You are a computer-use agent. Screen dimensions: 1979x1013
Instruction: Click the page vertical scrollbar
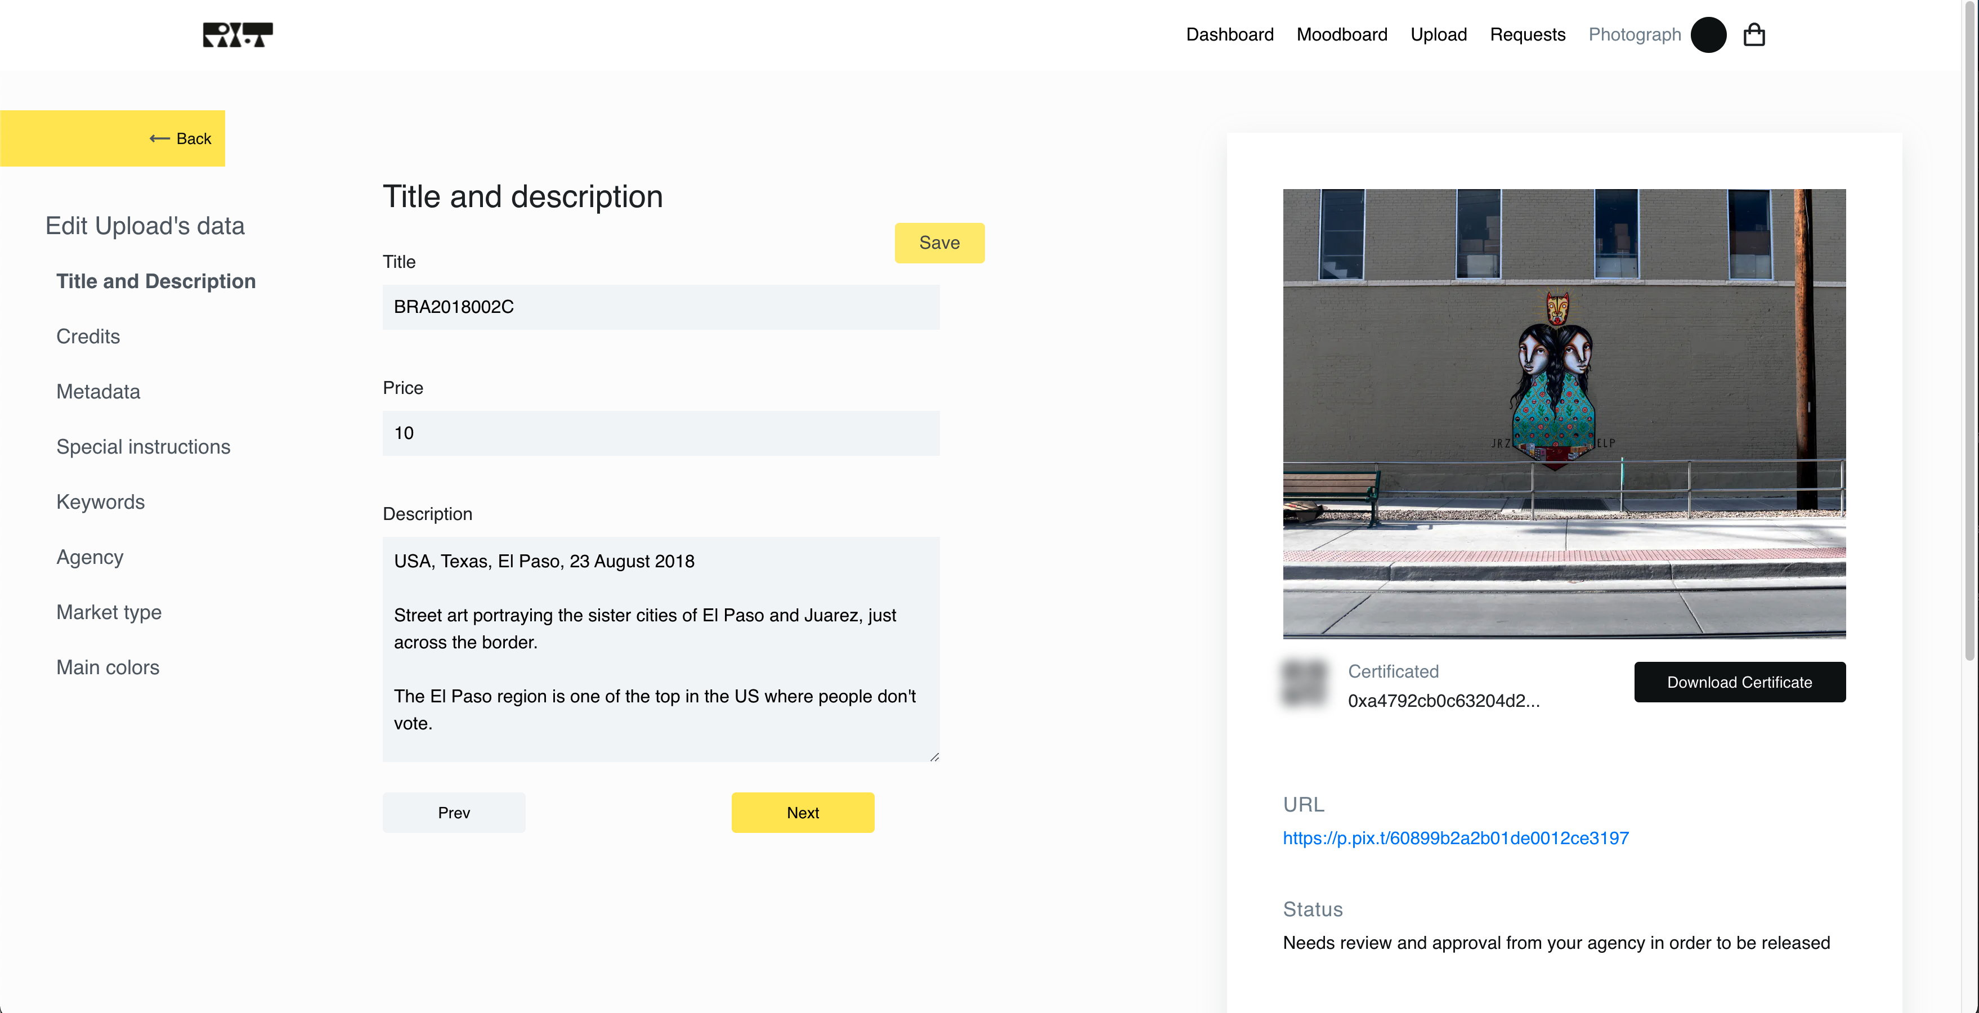click(x=1971, y=330)
